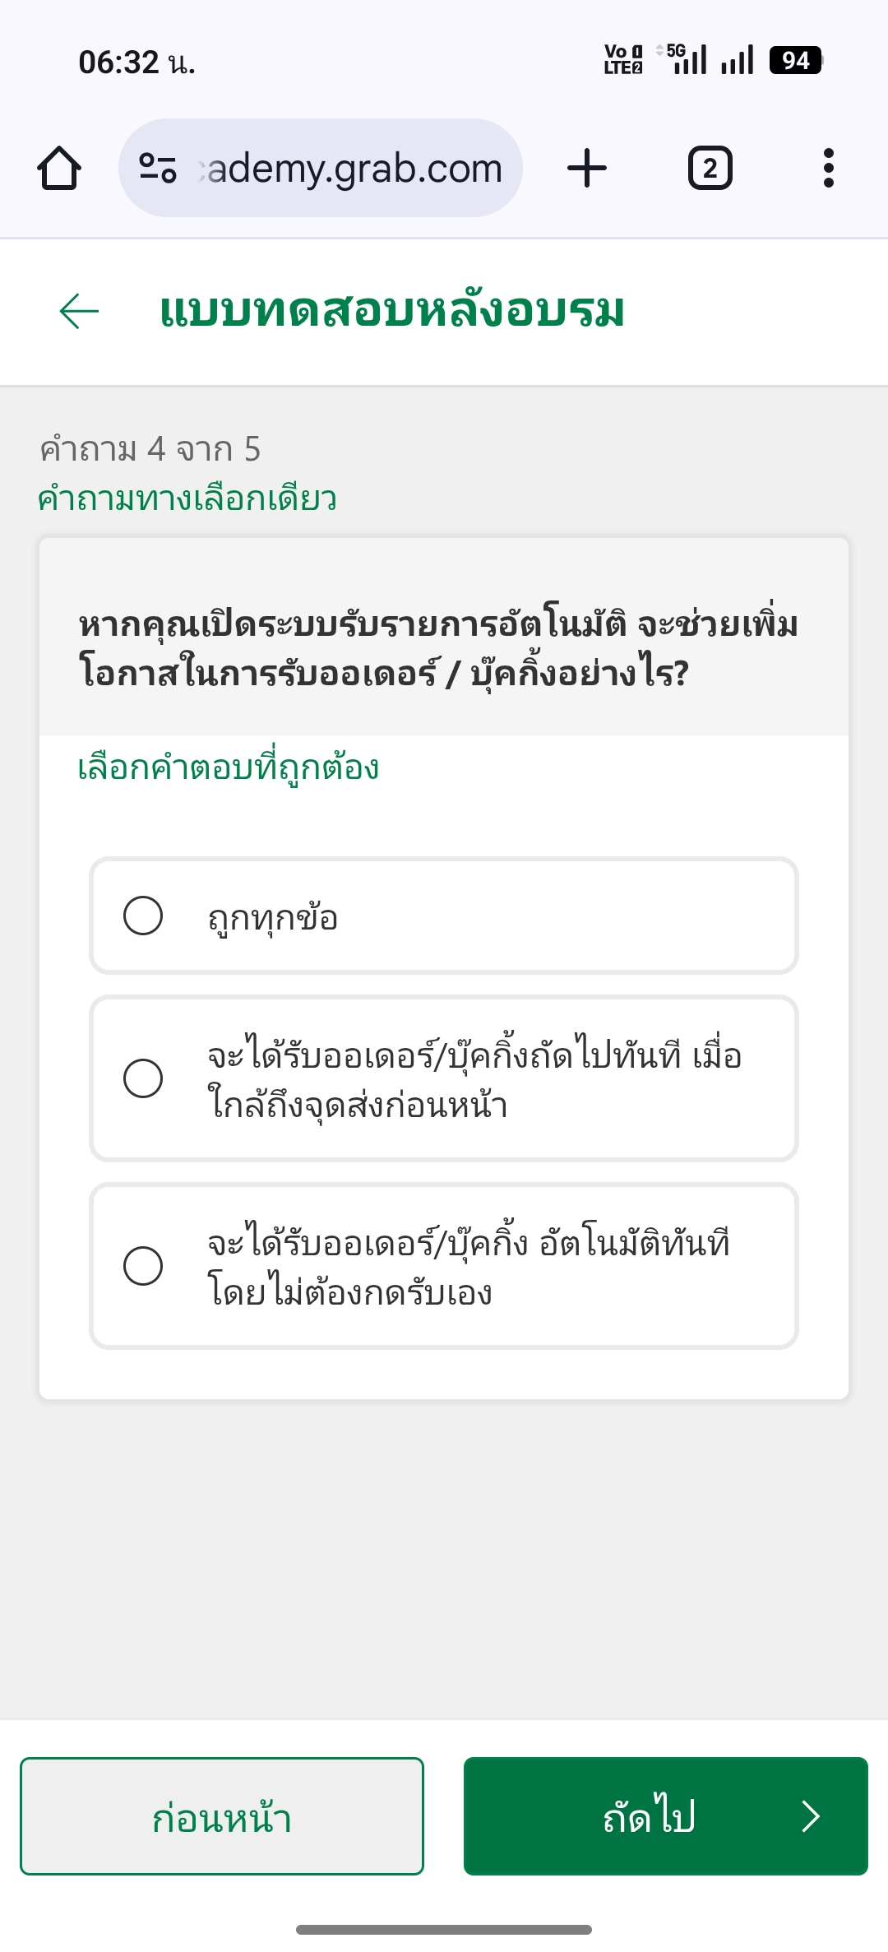Select the radio option ถูกทุกข้อ
This screenshot has width=888, height=1952.
point(444,916)
